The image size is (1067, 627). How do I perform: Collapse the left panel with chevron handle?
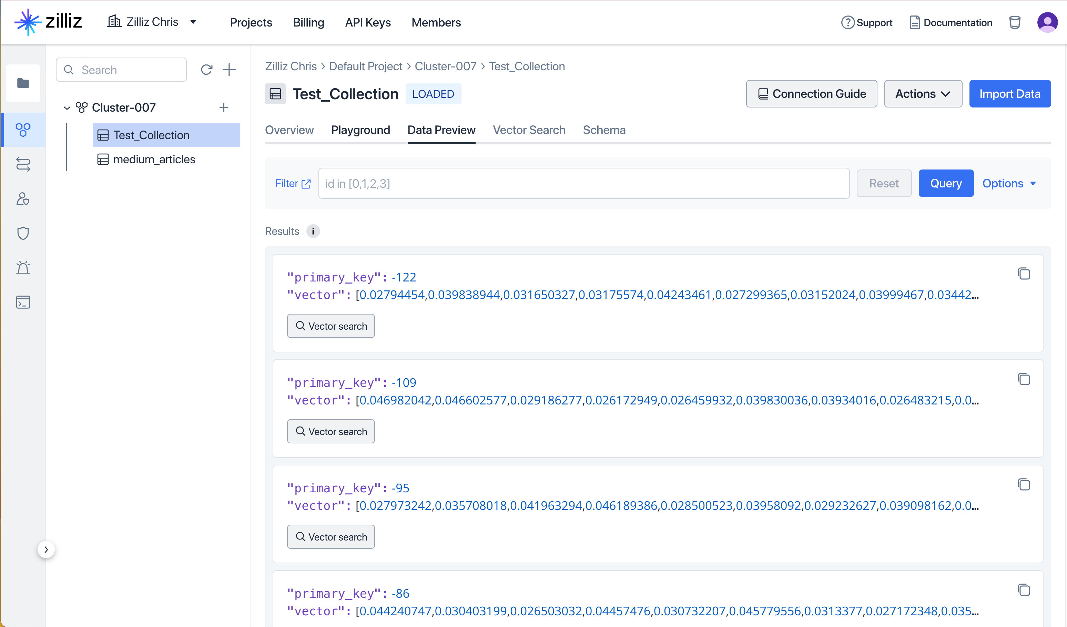click(47, 549)
